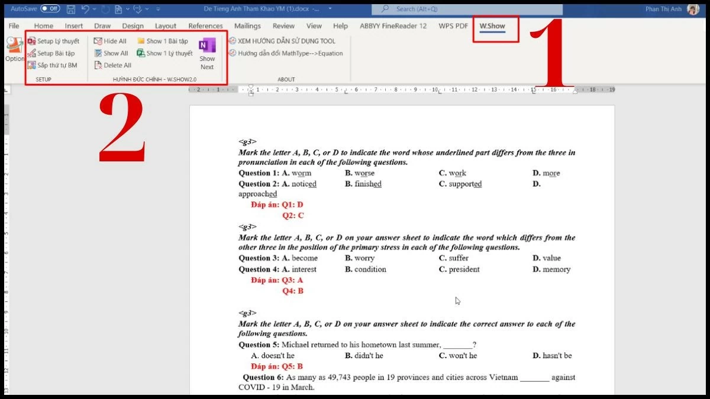Click the Show Next OneNote-style button
Image resolution: width=710 pixels, height=399 pixels.
[x=207, y=54]
